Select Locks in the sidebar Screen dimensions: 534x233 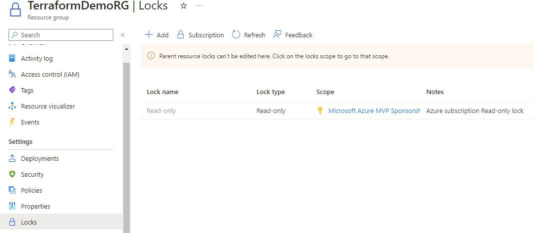61,222
